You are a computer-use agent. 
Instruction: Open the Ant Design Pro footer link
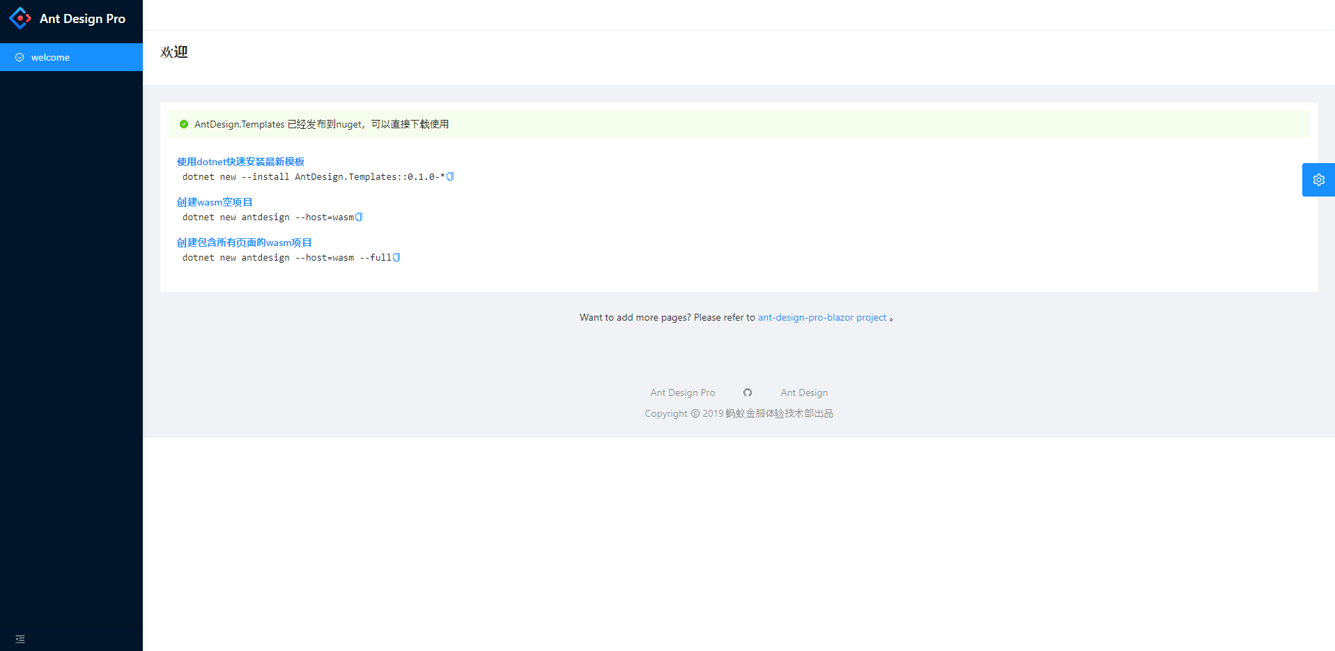pyautogui.click(x=683, y=392)
